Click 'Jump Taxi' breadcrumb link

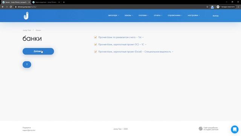27,30
